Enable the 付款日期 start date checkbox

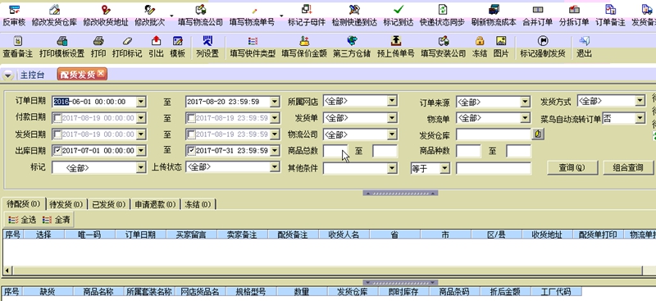click(57, 118)
